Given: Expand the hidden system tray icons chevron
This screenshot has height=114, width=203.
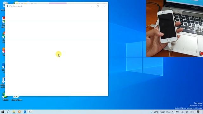Looking at the screenshot, I should [x=173, y=112].
